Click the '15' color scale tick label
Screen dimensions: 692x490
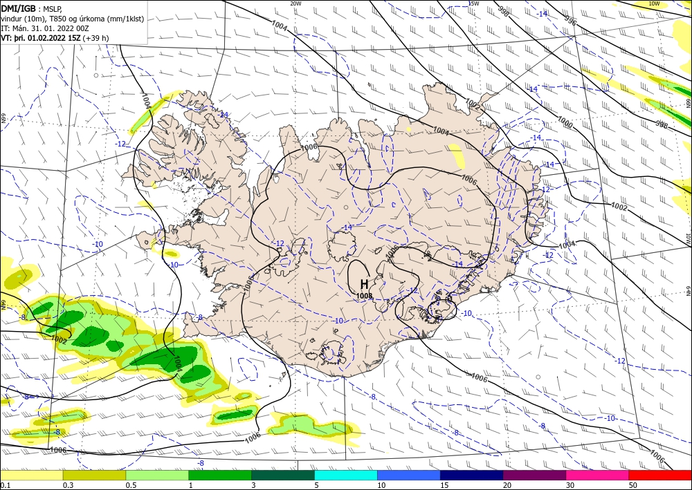(444, 485)
